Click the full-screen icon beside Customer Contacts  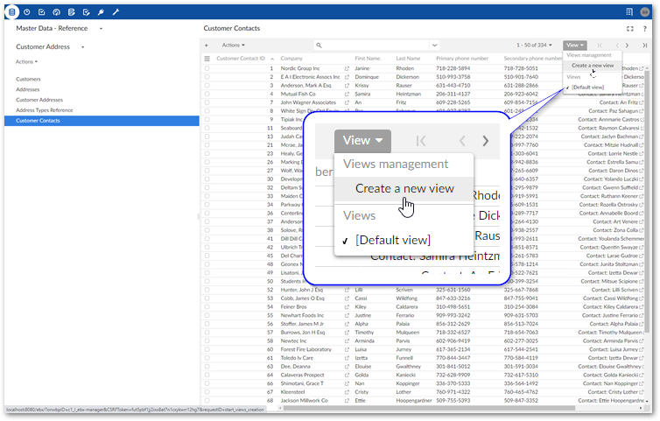pyautogui.click(x=630, y=29)
